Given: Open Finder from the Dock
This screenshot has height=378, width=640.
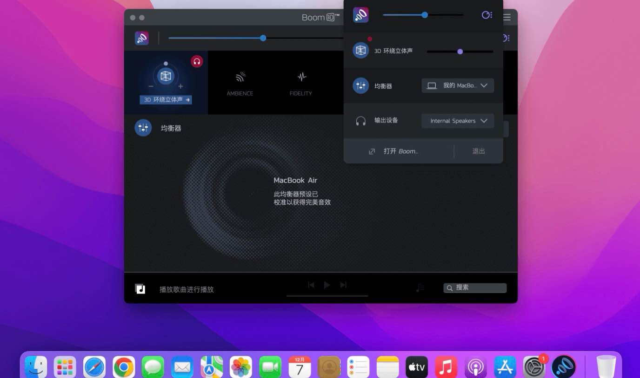Looking at the screenshot, I should tap(36, 367).
